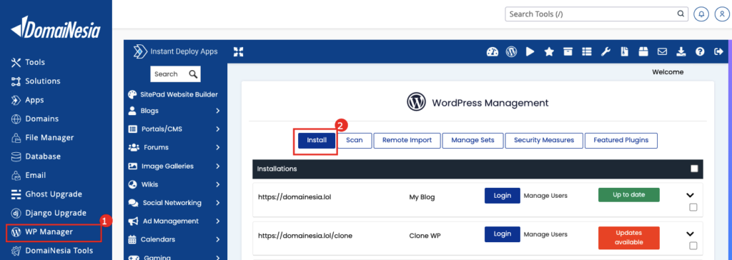The width and height of the screenshot is (732, 260).
Task: Click the logout arrow icon
Action: click(x=718, y=52)
